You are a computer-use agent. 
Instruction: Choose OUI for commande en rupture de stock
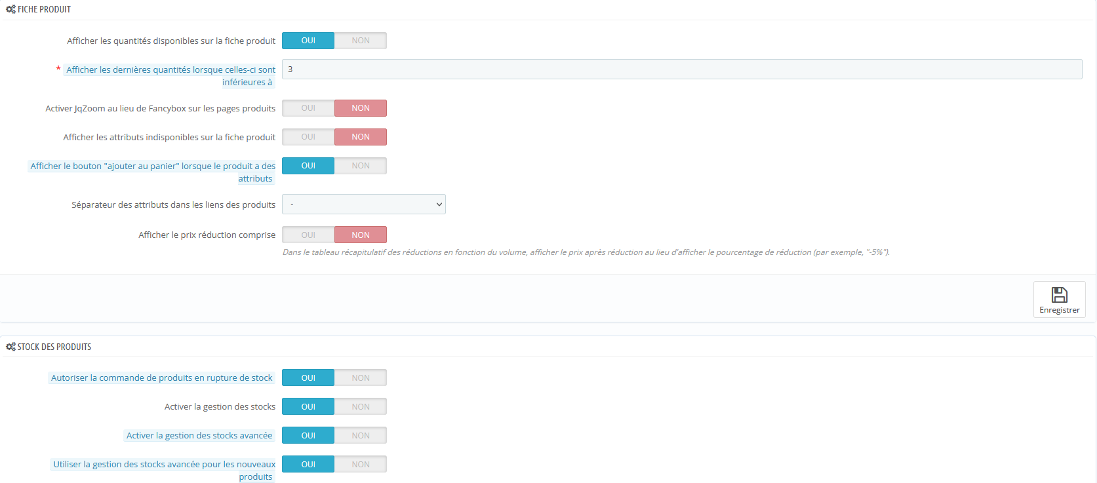pyautogui.click(x=308, y=377)
